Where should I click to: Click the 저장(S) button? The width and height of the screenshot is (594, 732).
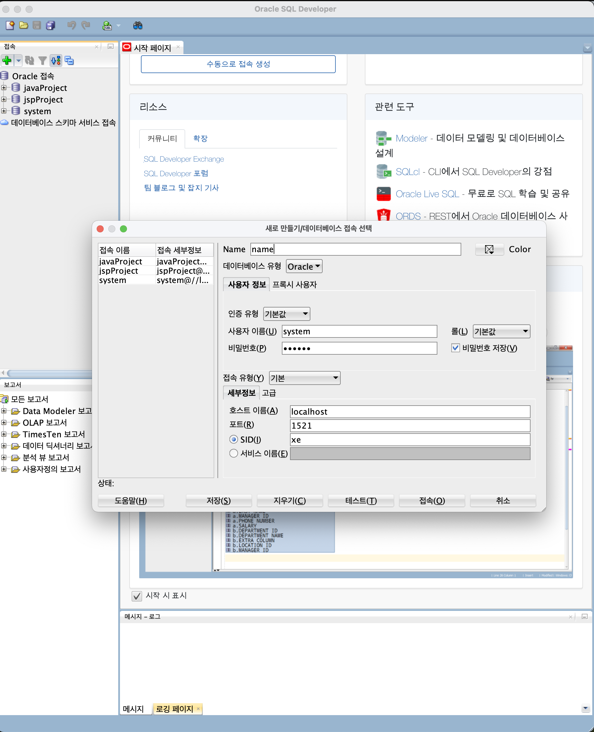pos(219,501)
